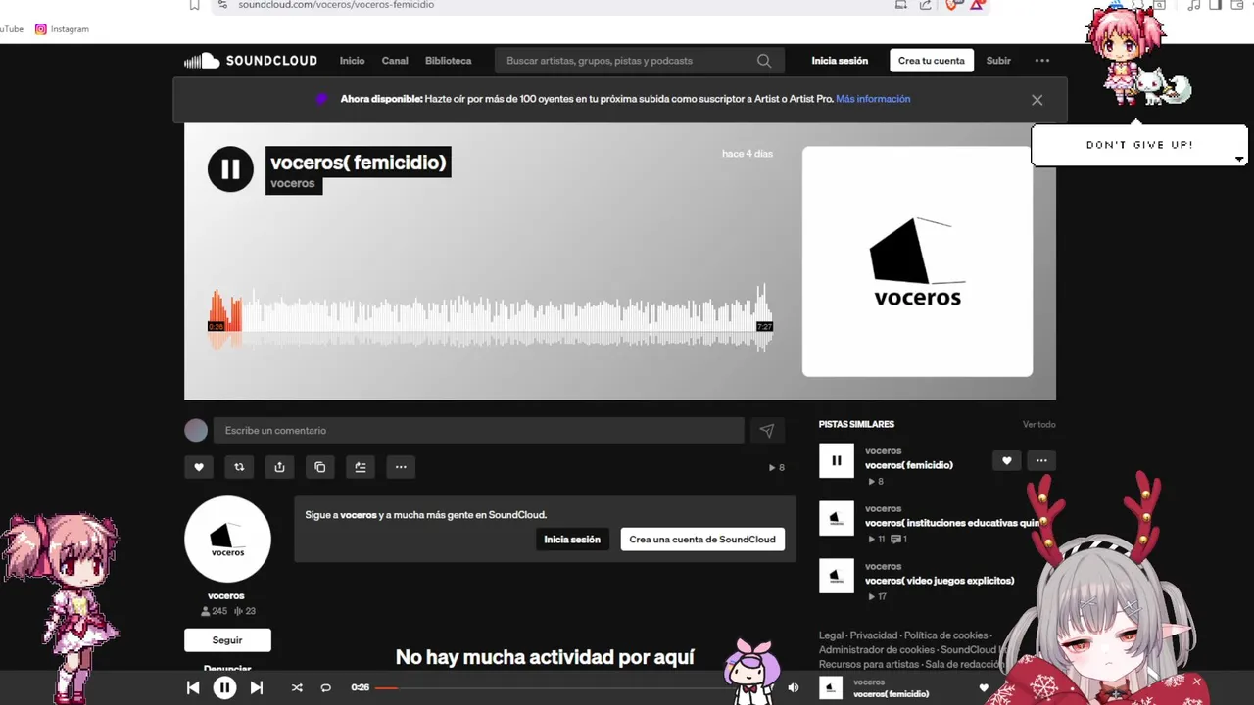Toggle repeat in the player bar
Image resolution: width=1254 pixels, height=705 pixels.
pyautogui.click(x=326, y=688)
